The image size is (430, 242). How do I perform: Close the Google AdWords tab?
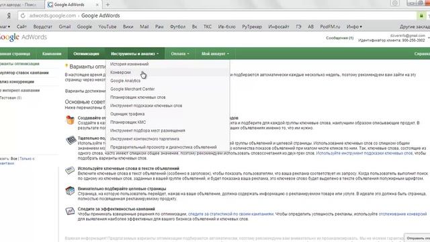click(x=97, y=5)
